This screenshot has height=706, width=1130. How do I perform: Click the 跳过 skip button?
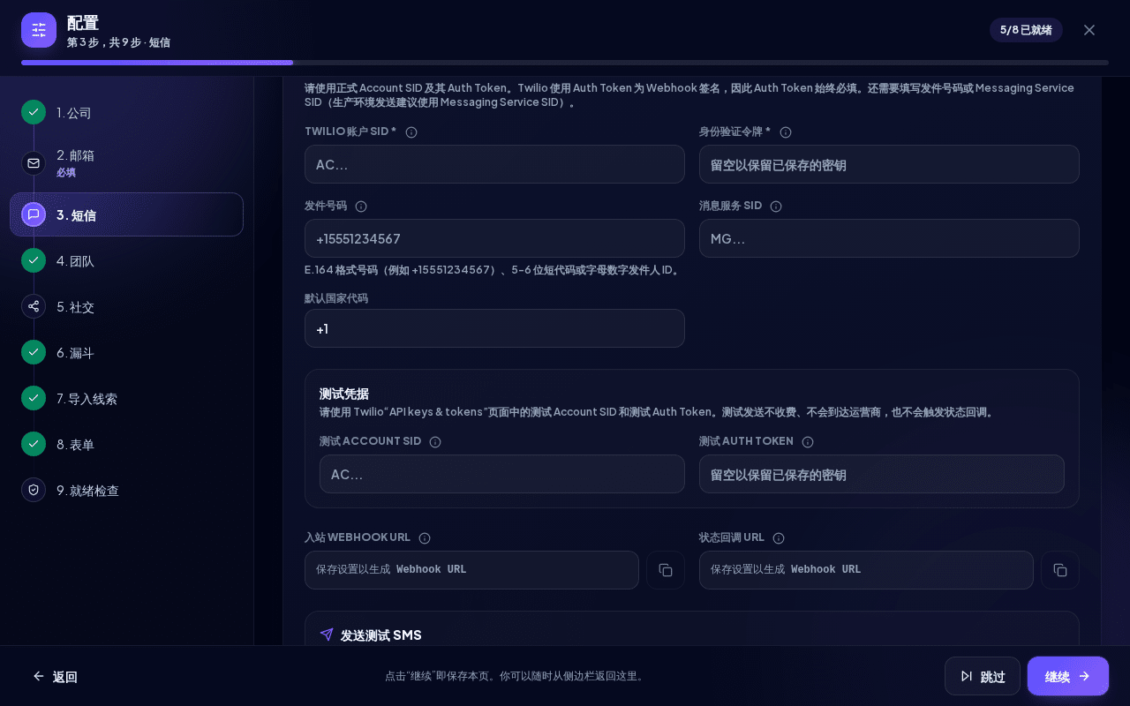click(x=983, y=676)
